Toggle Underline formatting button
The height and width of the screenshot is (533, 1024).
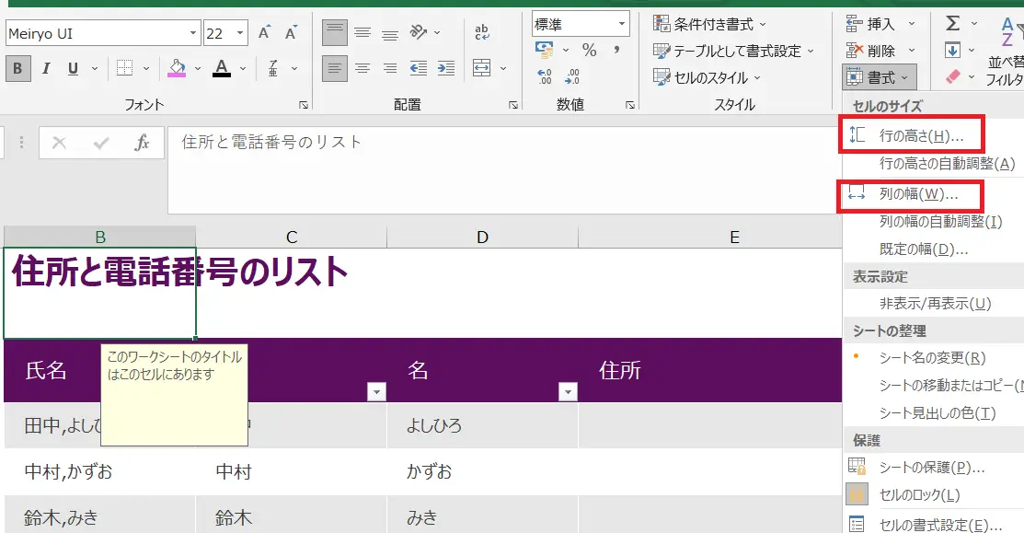point(71,68)
